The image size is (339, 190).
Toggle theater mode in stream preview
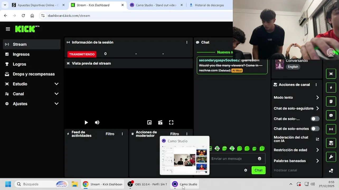tap(160, 122)
